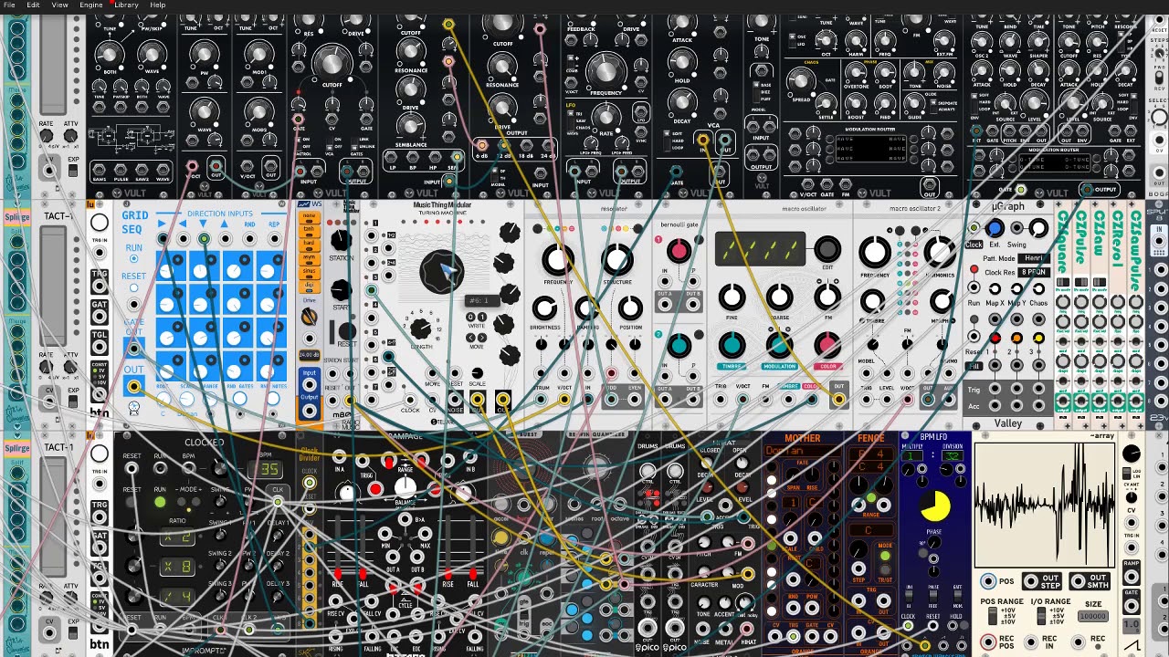This screenshot has width=1169, height=657.
Task: Click µGraph Fill button
Action: [974, 366]
